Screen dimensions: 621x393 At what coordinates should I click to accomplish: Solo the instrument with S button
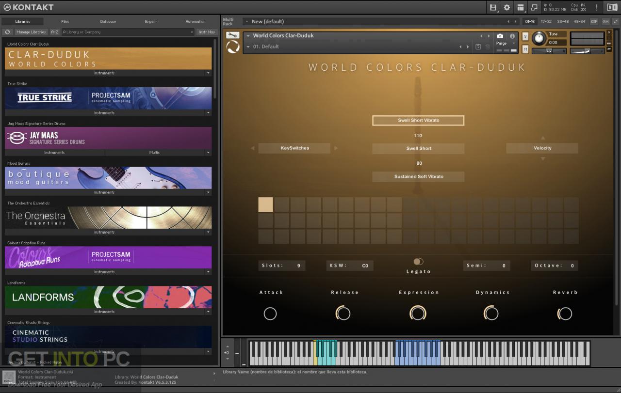[x=525, y=36]
